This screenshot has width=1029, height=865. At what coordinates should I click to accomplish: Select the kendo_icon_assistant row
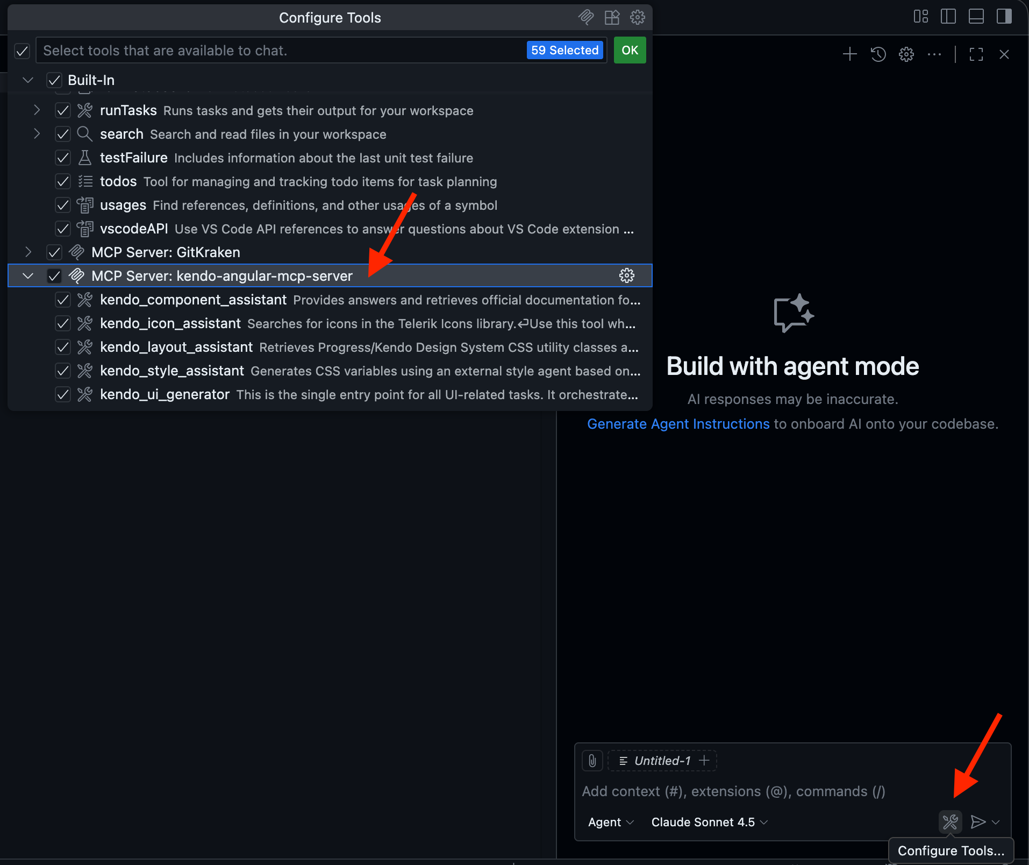tap(330, 323)
